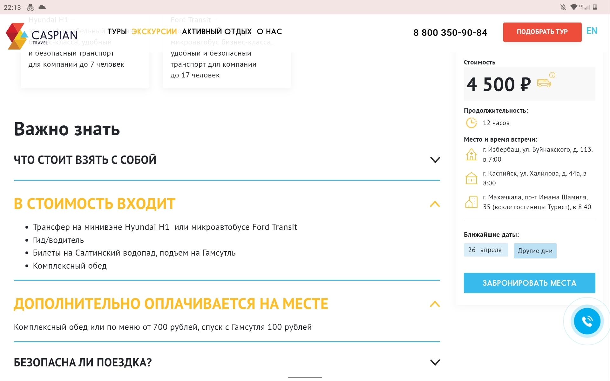Tap the floating phone call button
The height and width of the screenshot is (381, 610).
tap(586, 321)
